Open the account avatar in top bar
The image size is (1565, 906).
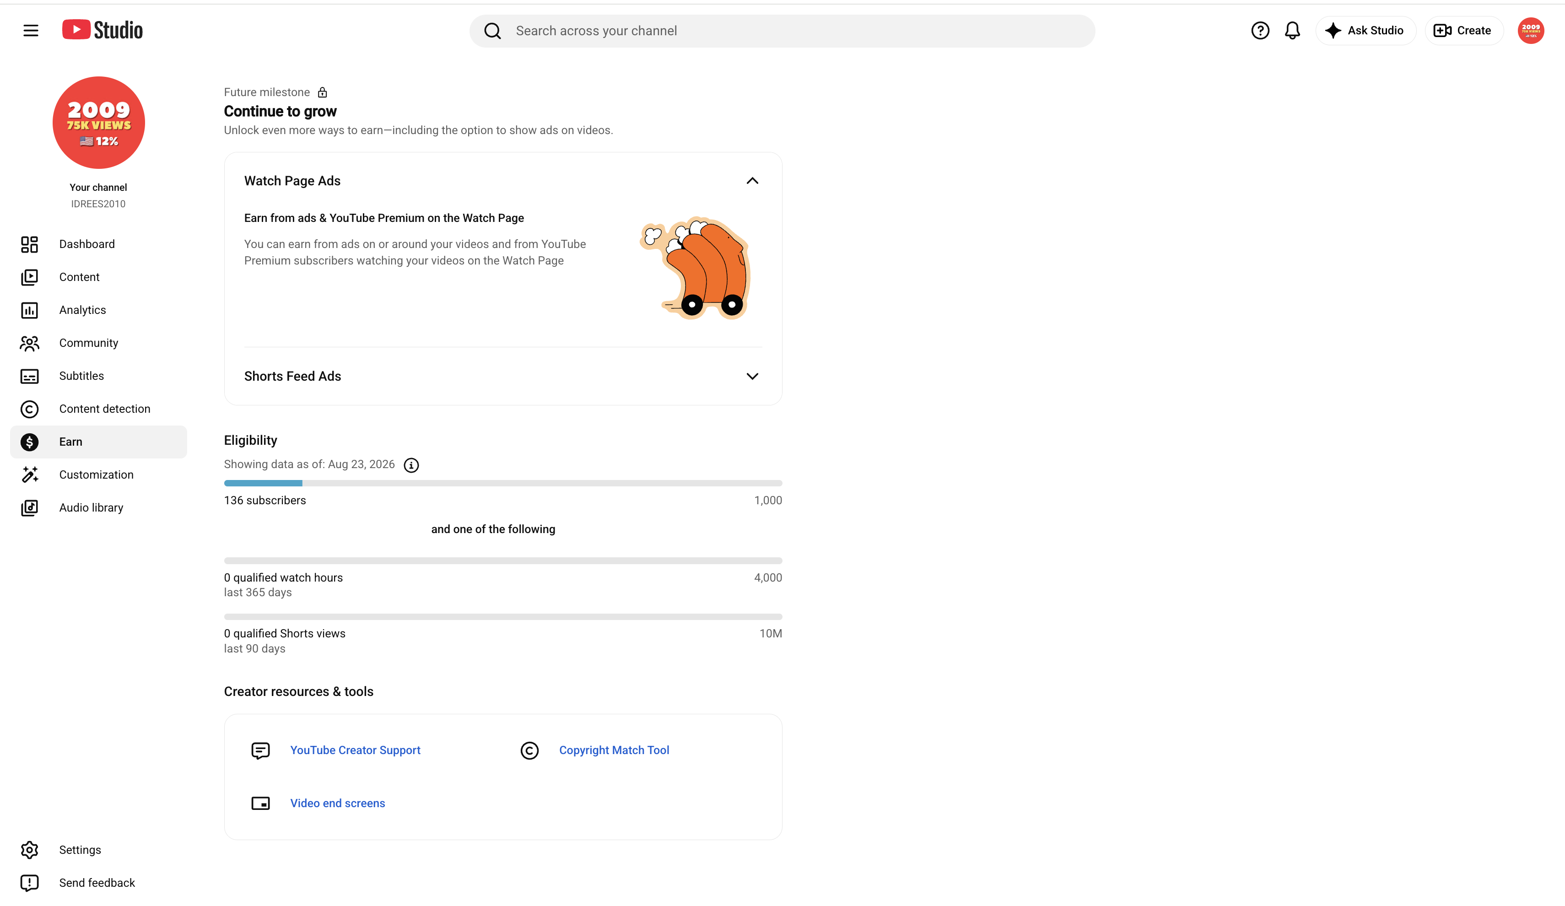1531,30
